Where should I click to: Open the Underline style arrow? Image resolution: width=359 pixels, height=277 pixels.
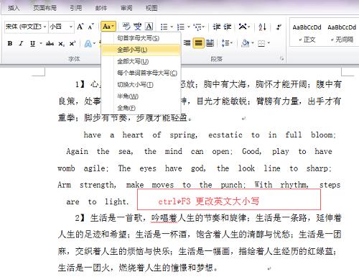click(41, 43)
